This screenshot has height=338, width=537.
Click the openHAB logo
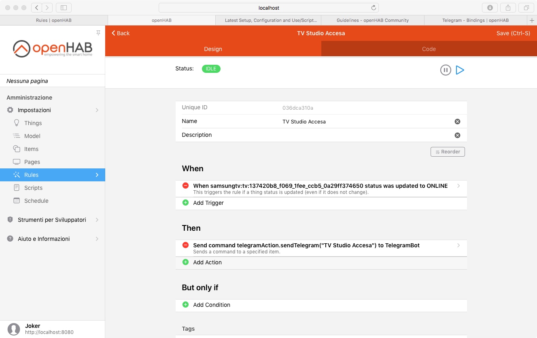pyautogui.click(x=53, y=49)
